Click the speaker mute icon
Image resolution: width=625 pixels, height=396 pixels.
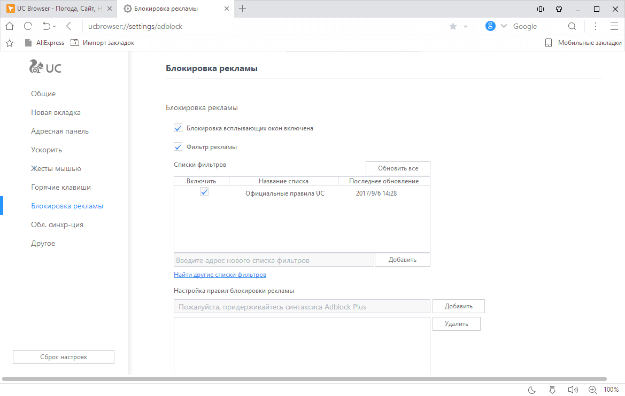coord(573,390)
